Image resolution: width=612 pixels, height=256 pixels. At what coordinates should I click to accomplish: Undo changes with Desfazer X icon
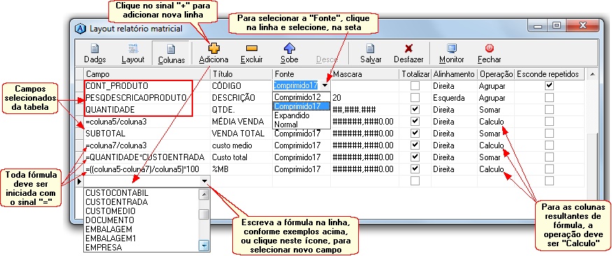408,48
